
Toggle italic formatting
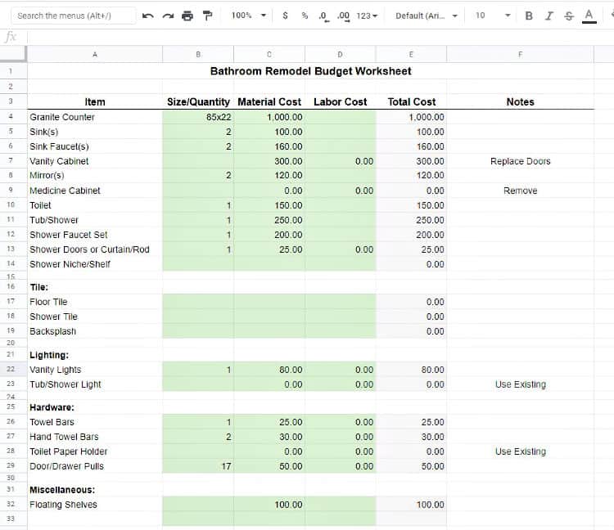[549, 16]
